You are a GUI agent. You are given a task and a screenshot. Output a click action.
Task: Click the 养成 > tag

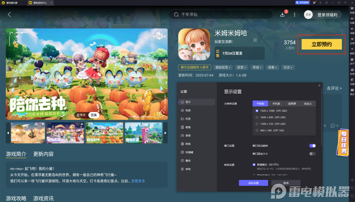(x=257, y=67)
